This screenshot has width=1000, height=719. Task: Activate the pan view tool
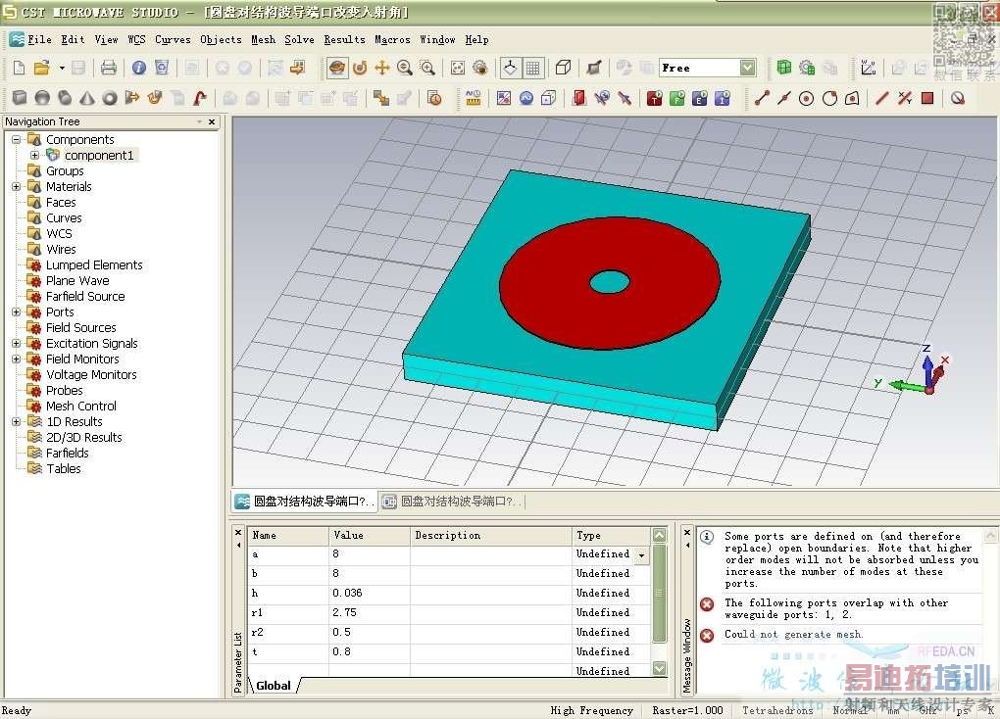coord(382,68)
